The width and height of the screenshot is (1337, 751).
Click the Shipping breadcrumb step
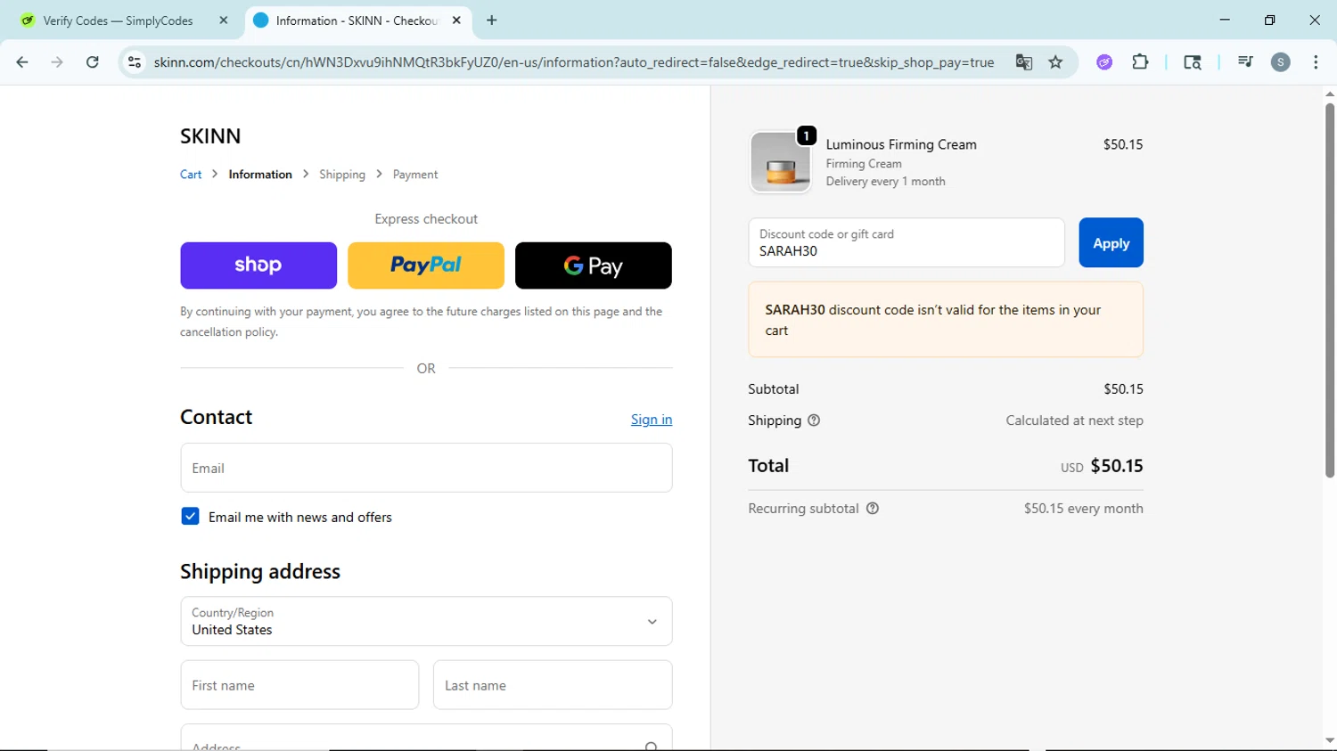[x=342, y=175]
